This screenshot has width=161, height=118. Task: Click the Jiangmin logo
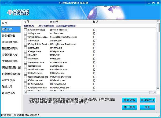[18, 12]
